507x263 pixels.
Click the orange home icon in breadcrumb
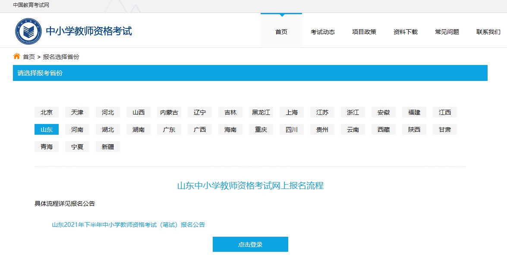coord(17,56)
